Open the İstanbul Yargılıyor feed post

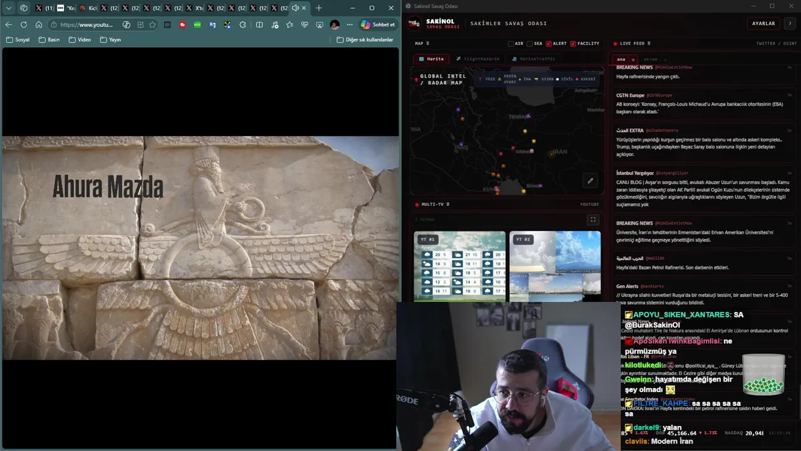click(703, 189)
